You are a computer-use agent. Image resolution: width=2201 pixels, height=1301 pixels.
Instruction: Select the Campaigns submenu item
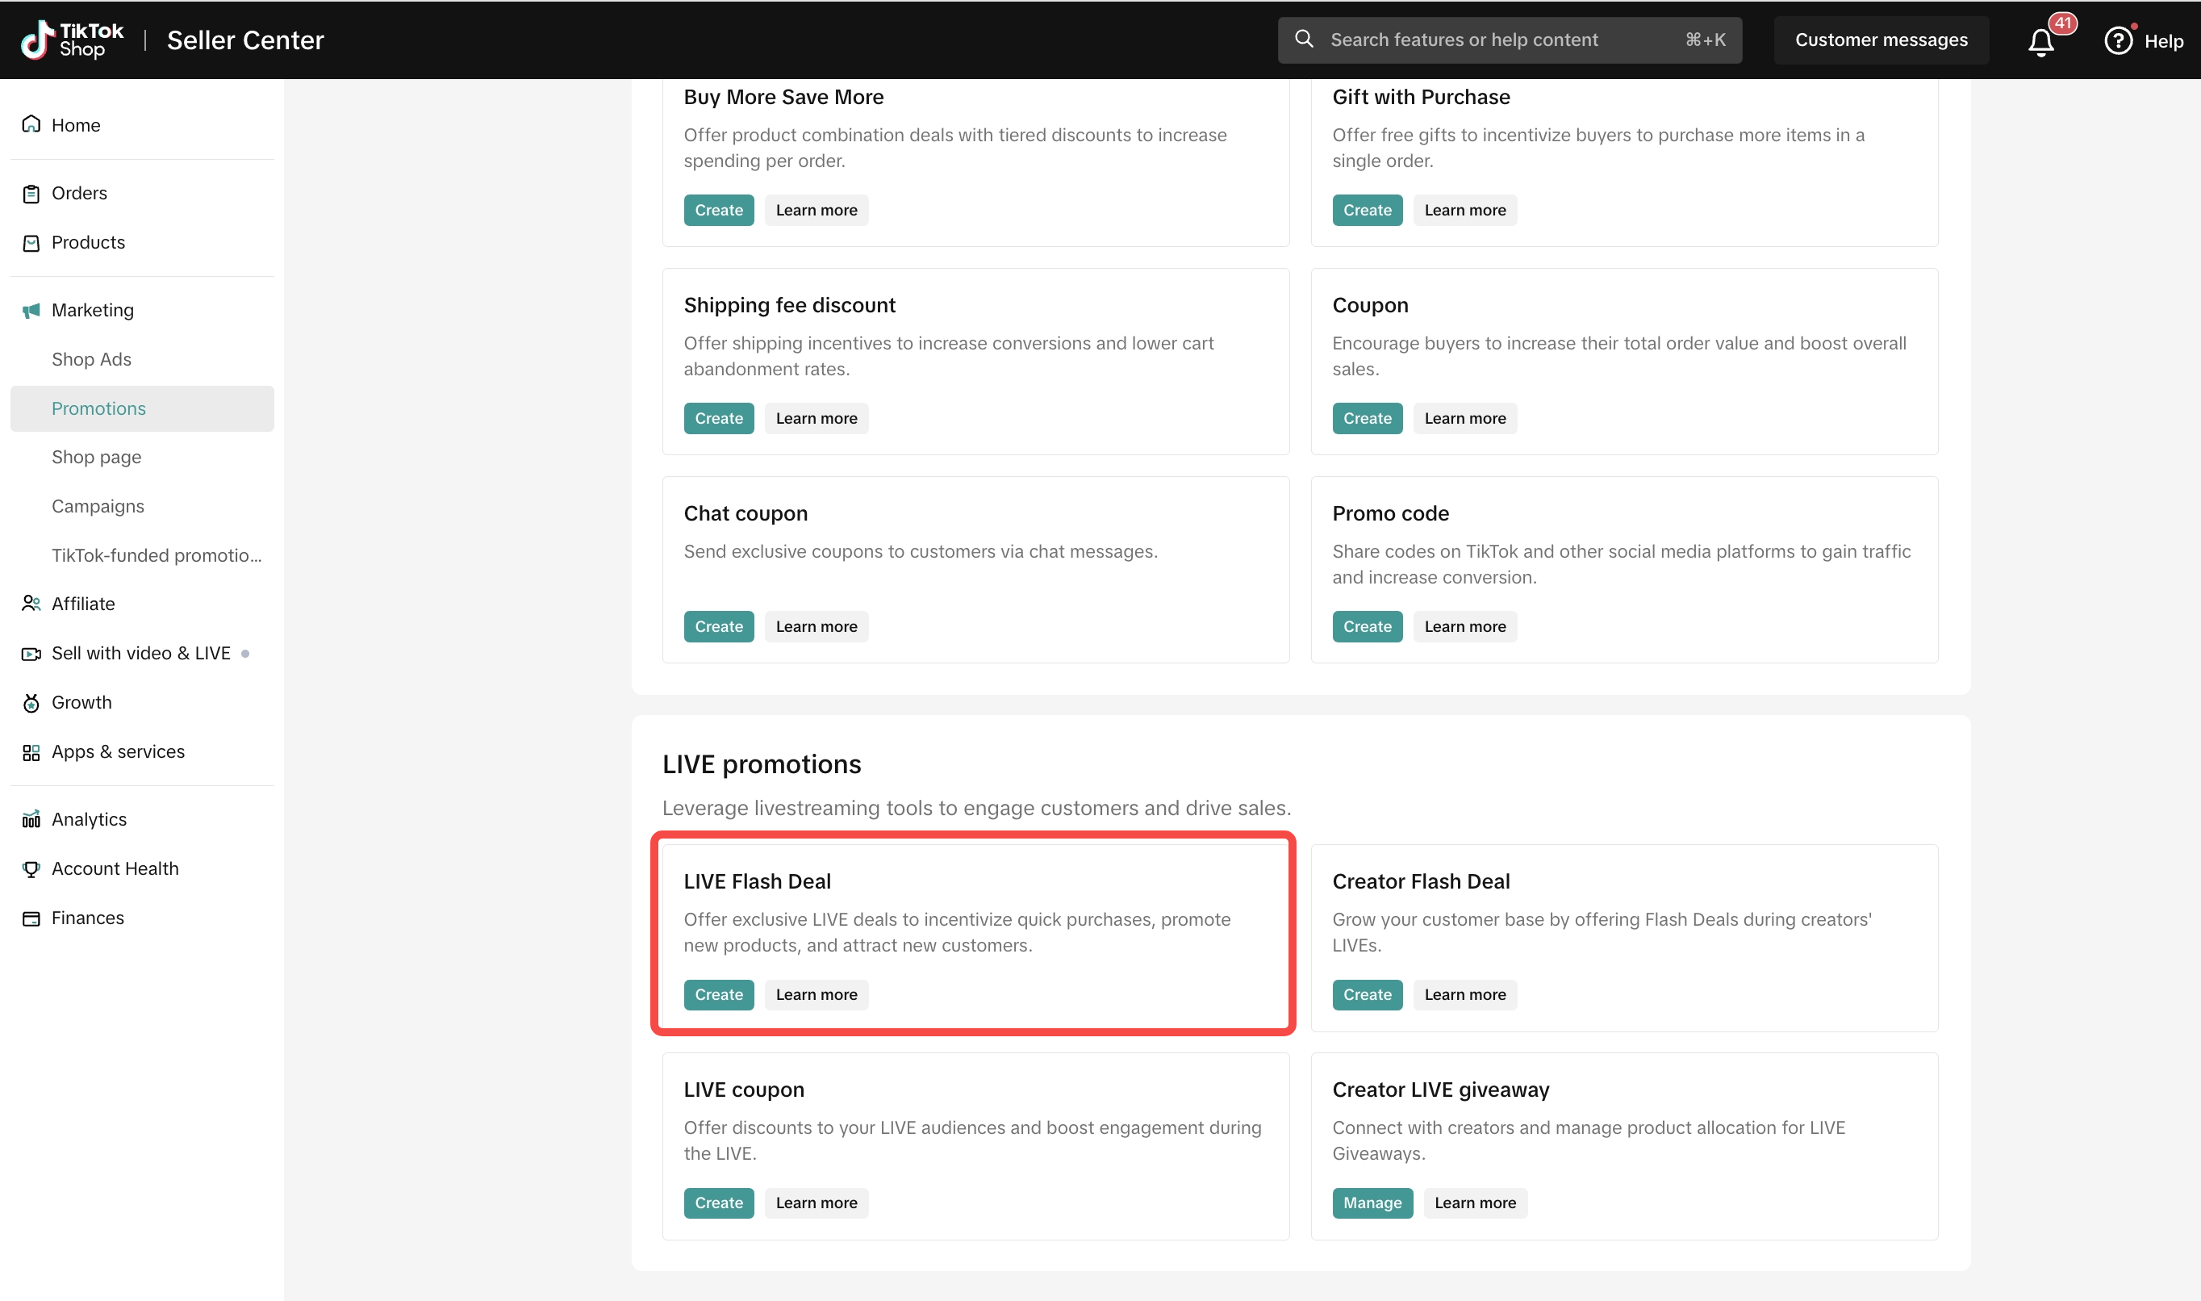(x=98, y=506)
